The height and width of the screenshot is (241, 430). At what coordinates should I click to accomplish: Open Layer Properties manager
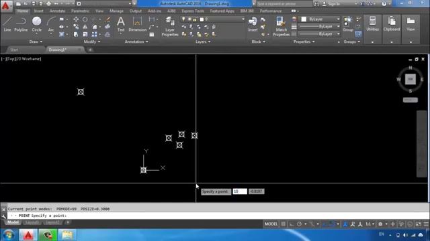tap(170, 26)
